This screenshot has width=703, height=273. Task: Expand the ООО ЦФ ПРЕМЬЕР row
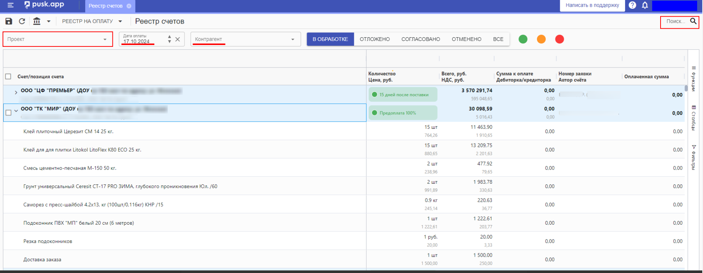[x=16, y=92]
